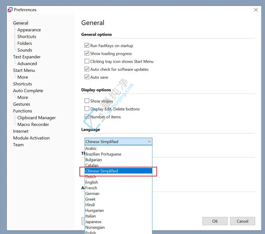Select Text Expander in the sidebar
Viewport: 265px width, 234px height.
[x=27, y=57]
